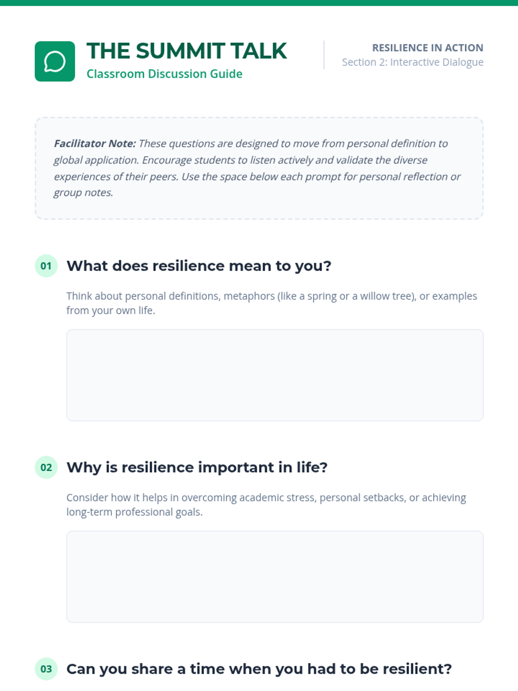Screen dimensions: 518x691
Task: Click the 01 question number badge
Action: (x=46, y=266)
